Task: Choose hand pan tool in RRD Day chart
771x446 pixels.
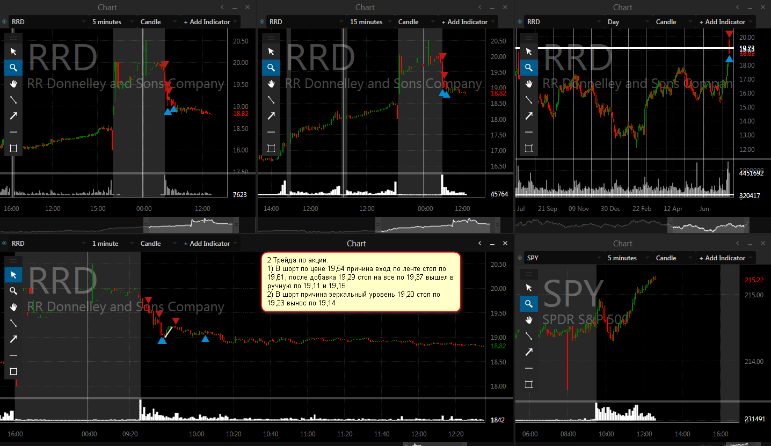Action: coord(529,84)
